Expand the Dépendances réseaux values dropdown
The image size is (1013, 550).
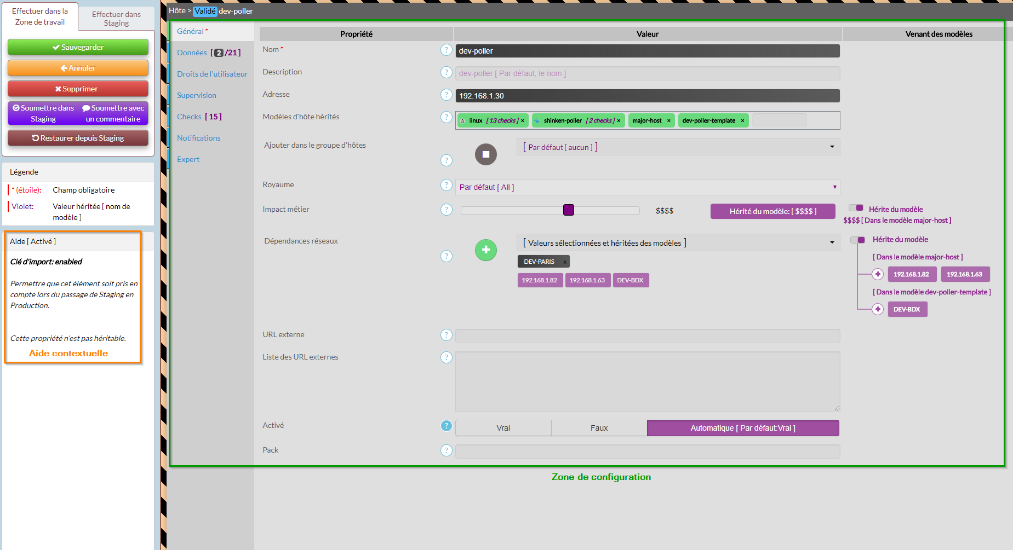click(x=678, y=242)
